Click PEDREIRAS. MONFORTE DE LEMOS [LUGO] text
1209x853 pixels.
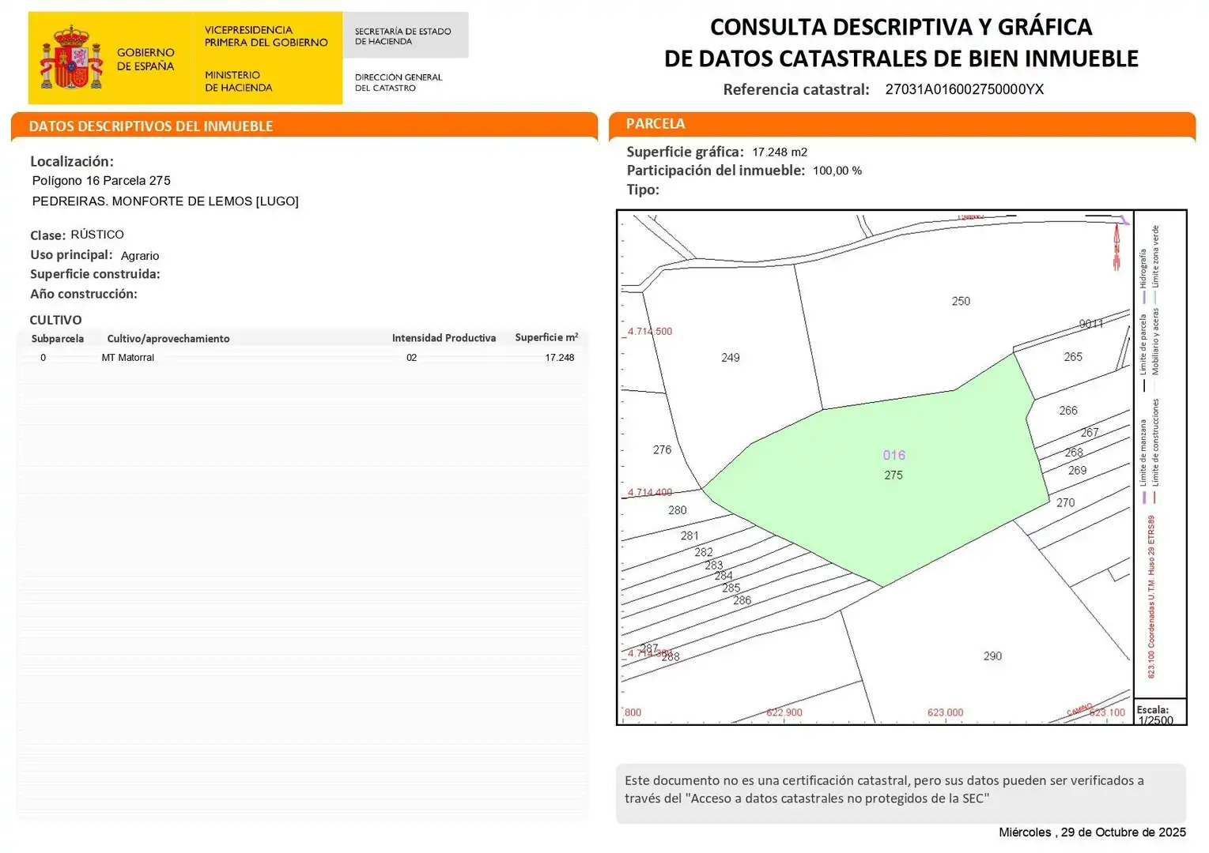165,201
